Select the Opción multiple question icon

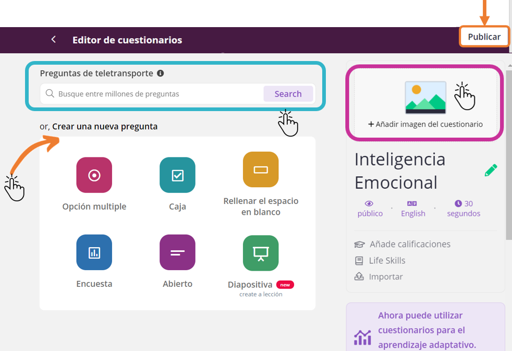[x=94, y=175]
